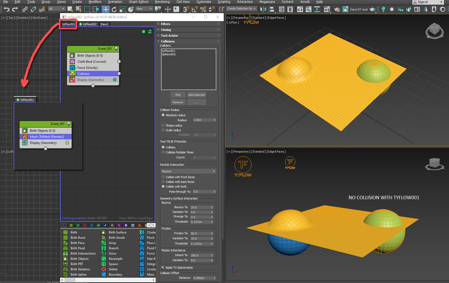The height and width of the screenshot is (283, 449).
Task: Expand the Timing rollout
Action: pos(188,30)
